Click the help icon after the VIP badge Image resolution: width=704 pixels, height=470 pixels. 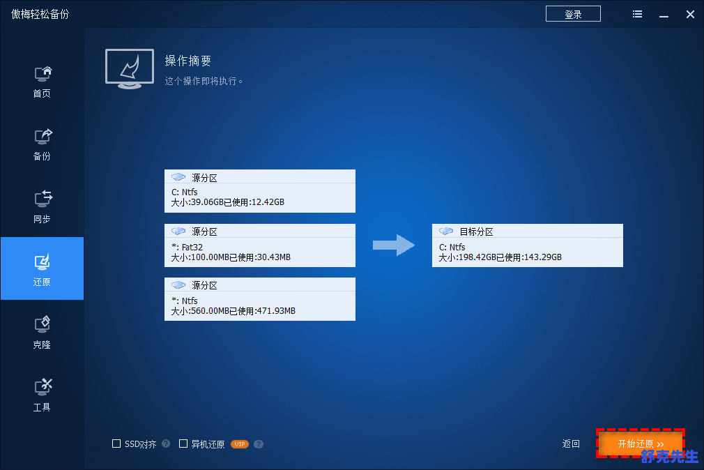259,444
